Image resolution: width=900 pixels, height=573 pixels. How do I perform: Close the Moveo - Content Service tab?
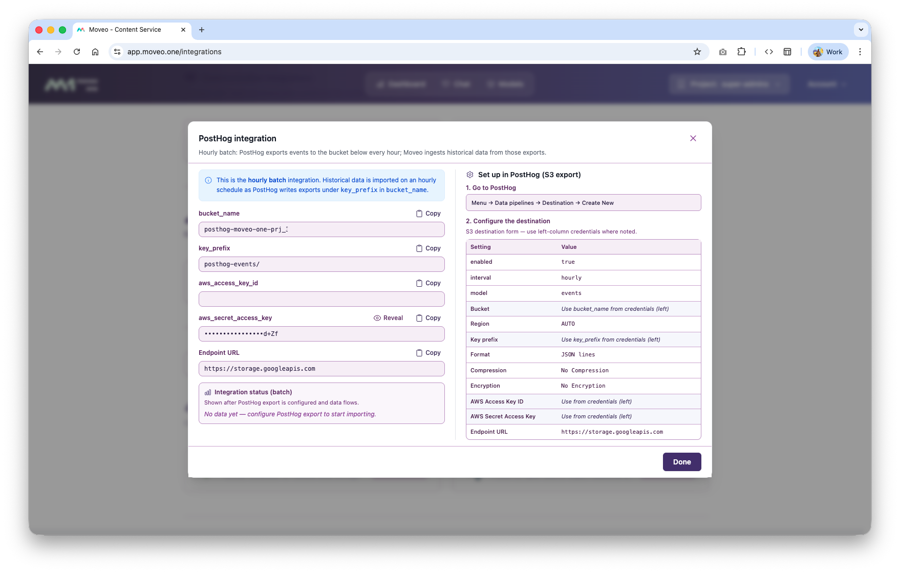pyautogui.click(x=183, y=30)
